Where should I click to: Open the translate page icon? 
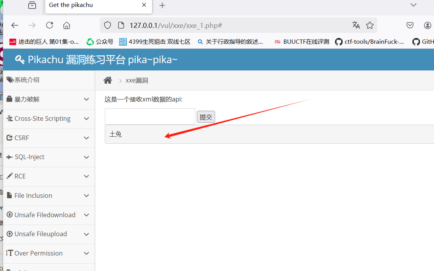tap(356, 25)
